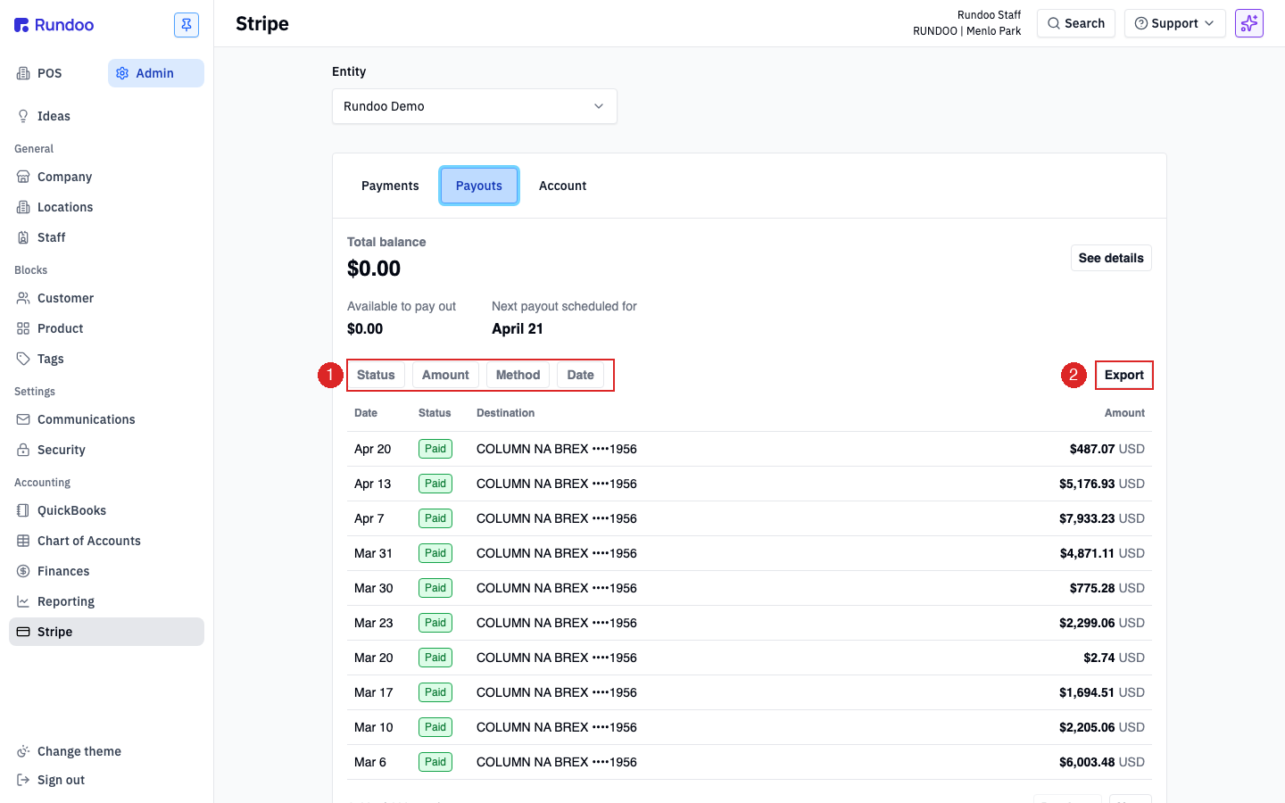The image size is (1285, 803).
Task: Click the Security lock icon
Action: (23, 450)
